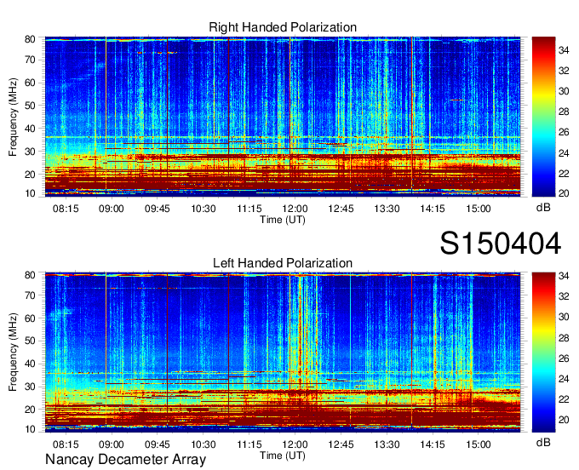Image resolution: width=579 pixels, height=470 pixels.
Task: Click the 10:30 time tick on Left Handed plot
Action: 204,444
